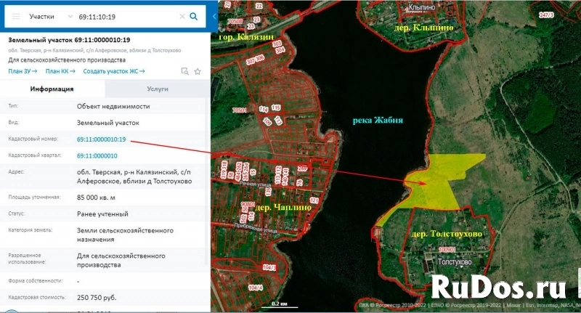Viewport: 581px width, 313px height.
Task: Select the Информация tab
Action: pos(52,89)
